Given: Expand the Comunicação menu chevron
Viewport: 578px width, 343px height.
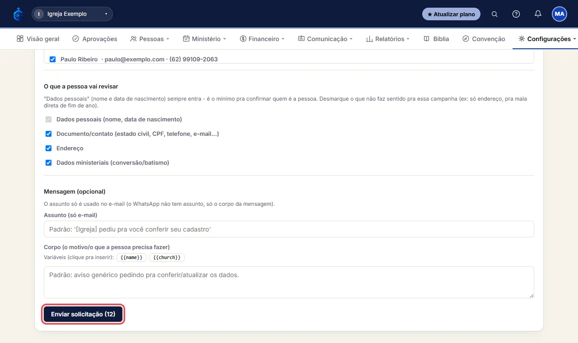Looking at the screenshot, I should [x=351, y=39].
